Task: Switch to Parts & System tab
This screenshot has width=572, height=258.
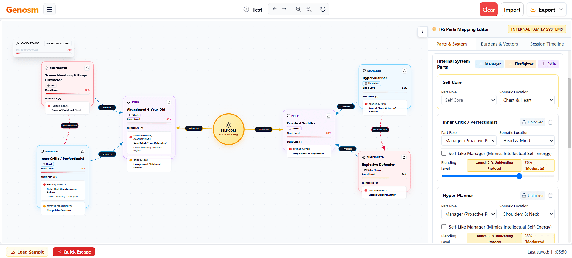Action: [452, 44]
